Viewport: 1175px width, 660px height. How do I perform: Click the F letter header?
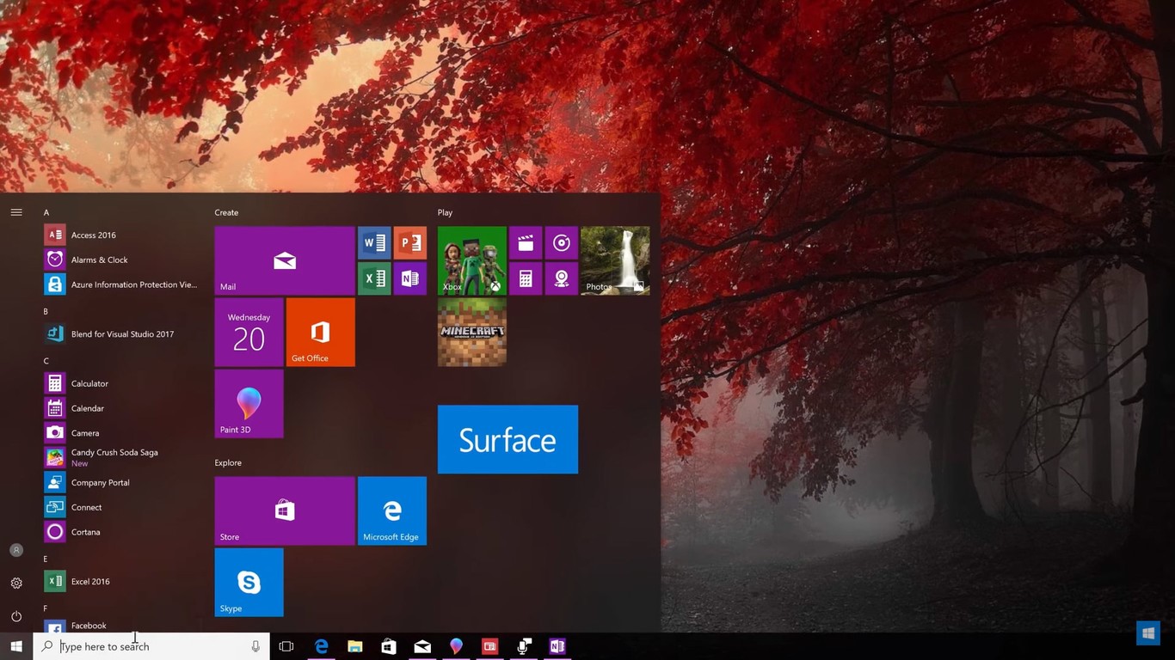(x=46, y=608)
